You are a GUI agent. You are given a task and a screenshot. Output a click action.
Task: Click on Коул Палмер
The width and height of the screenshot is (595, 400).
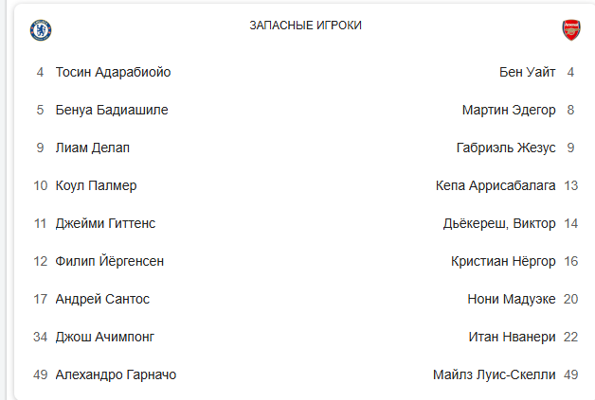tap(96, 185)
